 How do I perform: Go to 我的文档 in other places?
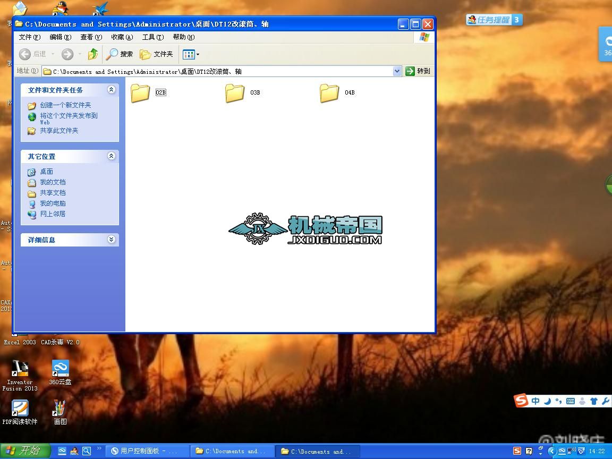coord(53,182)
